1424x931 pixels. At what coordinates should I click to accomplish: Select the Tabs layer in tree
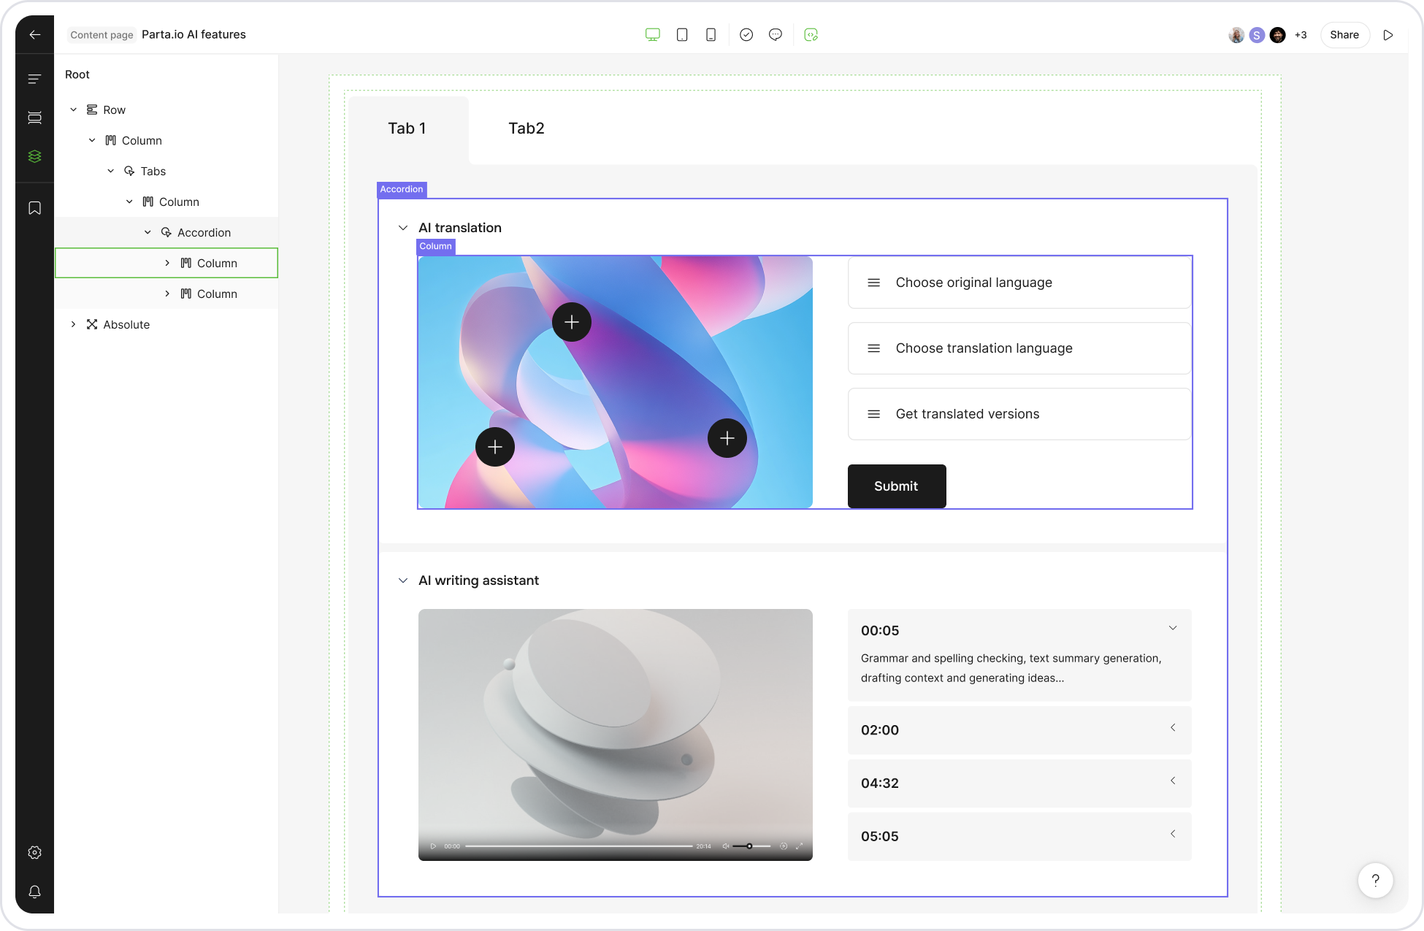[x=153, y=171]
